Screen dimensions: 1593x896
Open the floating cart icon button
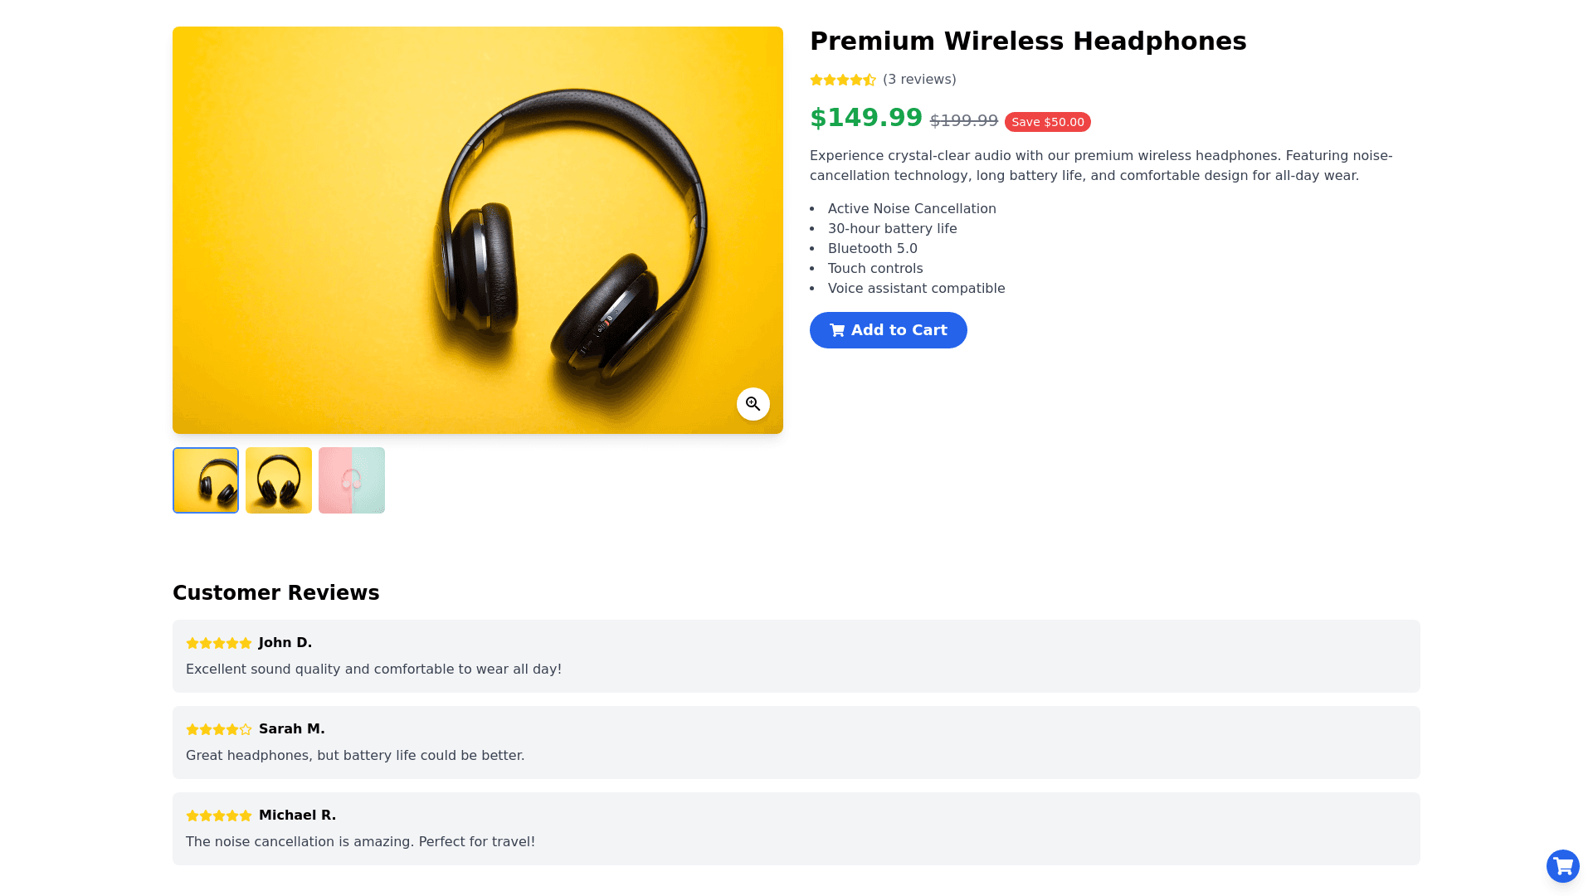tap(1562, 866)
